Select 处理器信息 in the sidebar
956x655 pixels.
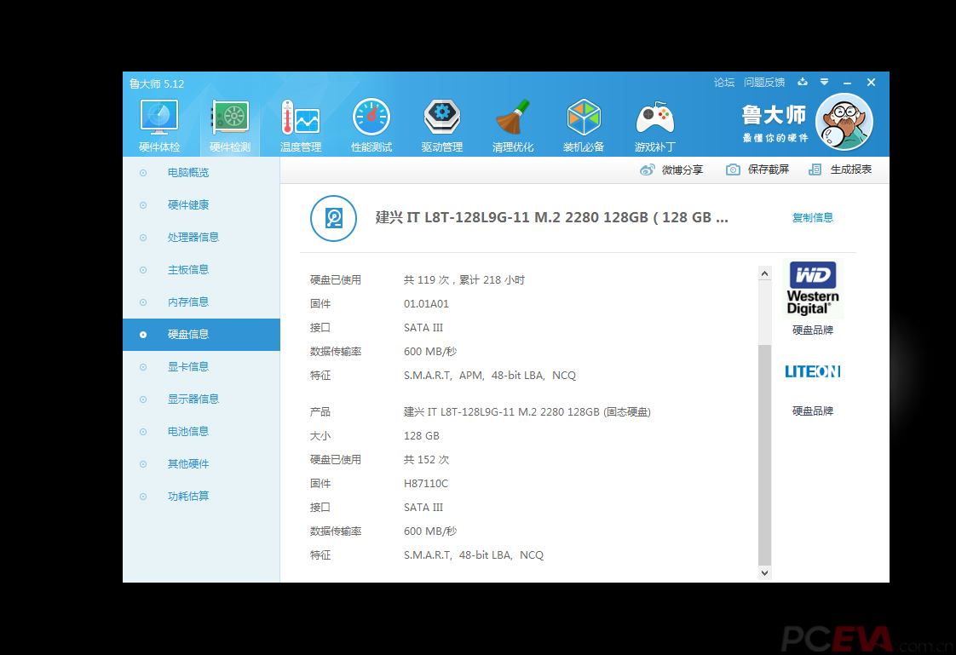point(201,237)
